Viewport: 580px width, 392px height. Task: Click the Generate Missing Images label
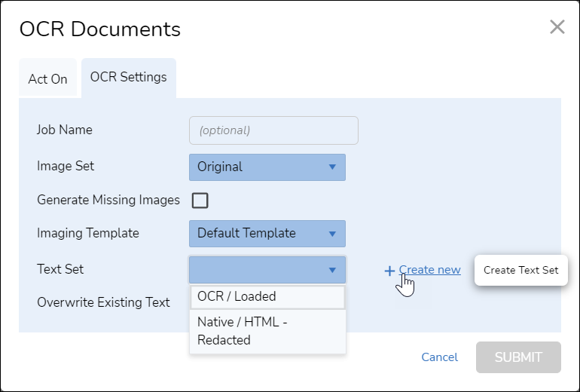108,200
